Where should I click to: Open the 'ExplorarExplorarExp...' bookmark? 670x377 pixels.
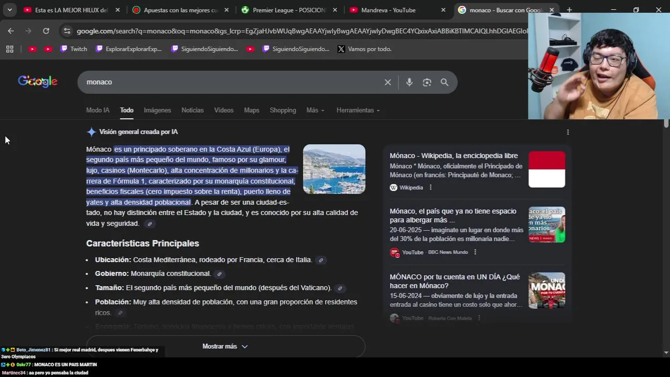[129, 49]
